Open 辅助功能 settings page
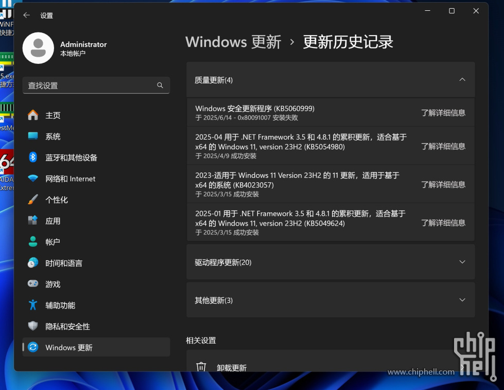The image size is (504, 390). 96,305
